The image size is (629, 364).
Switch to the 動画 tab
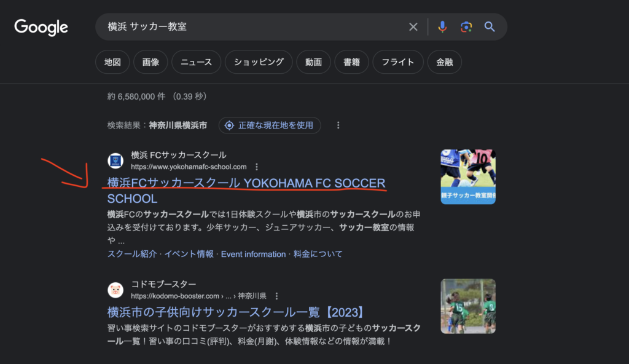tap(313, 62)
